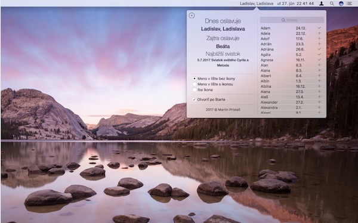The width and height of the screenshot is (358, 223).
Task: Open the user account icon in the menu bar
Action: click(322, 4)
